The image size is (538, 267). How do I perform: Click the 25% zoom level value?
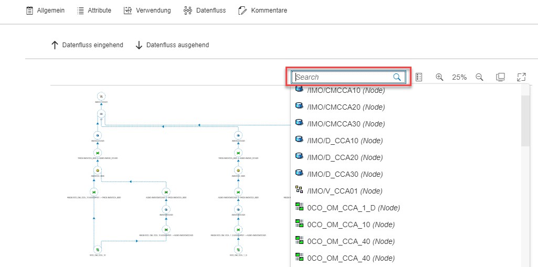(459, 77)
